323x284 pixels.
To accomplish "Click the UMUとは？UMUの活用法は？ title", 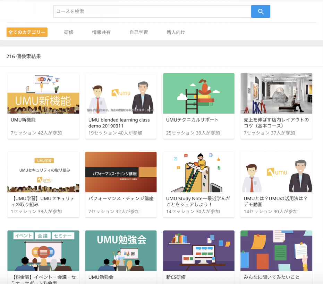I will click(275, 201).
